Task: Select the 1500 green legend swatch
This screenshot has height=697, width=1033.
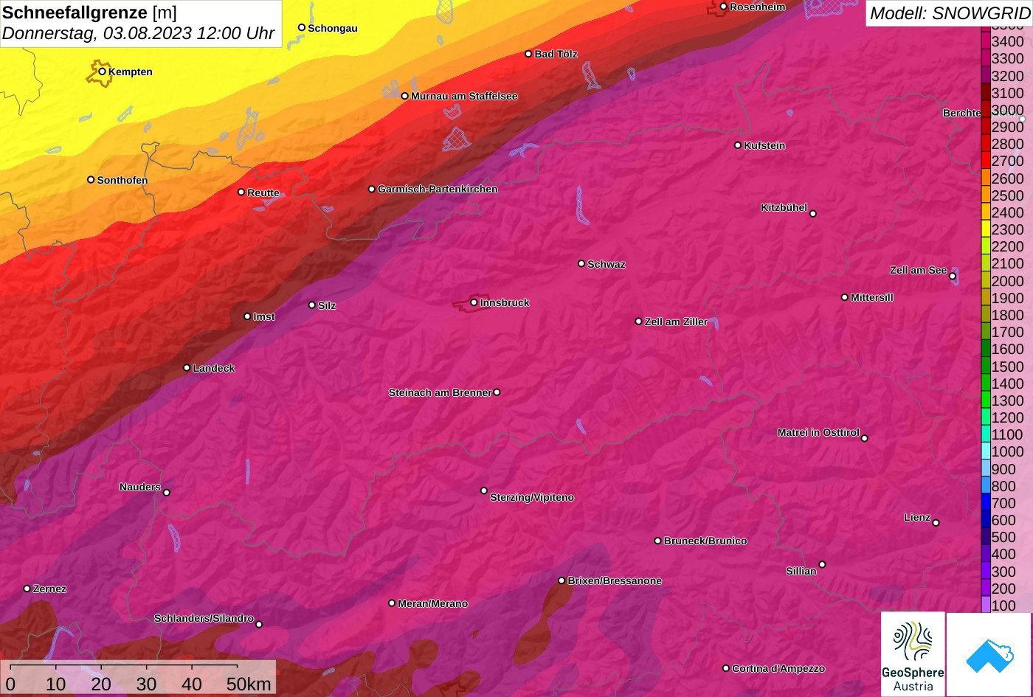Action: click(x=986, y=367)
